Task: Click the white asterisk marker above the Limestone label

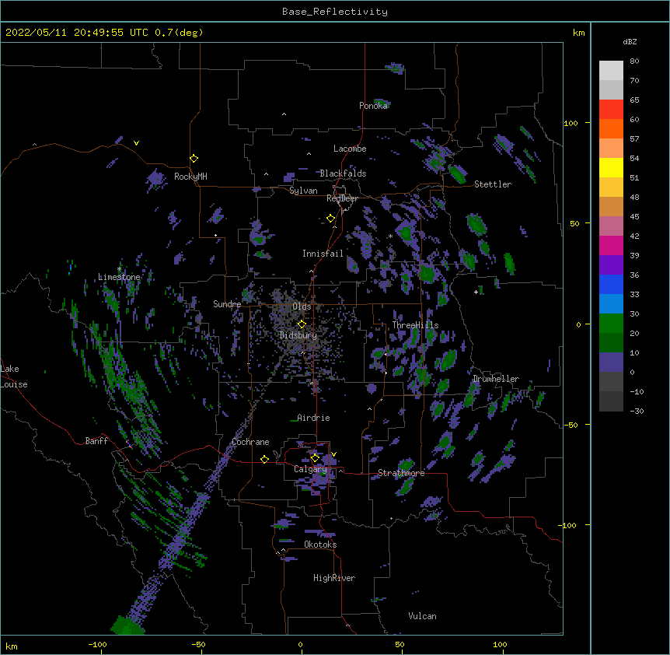Action: [x=119, y=269]
